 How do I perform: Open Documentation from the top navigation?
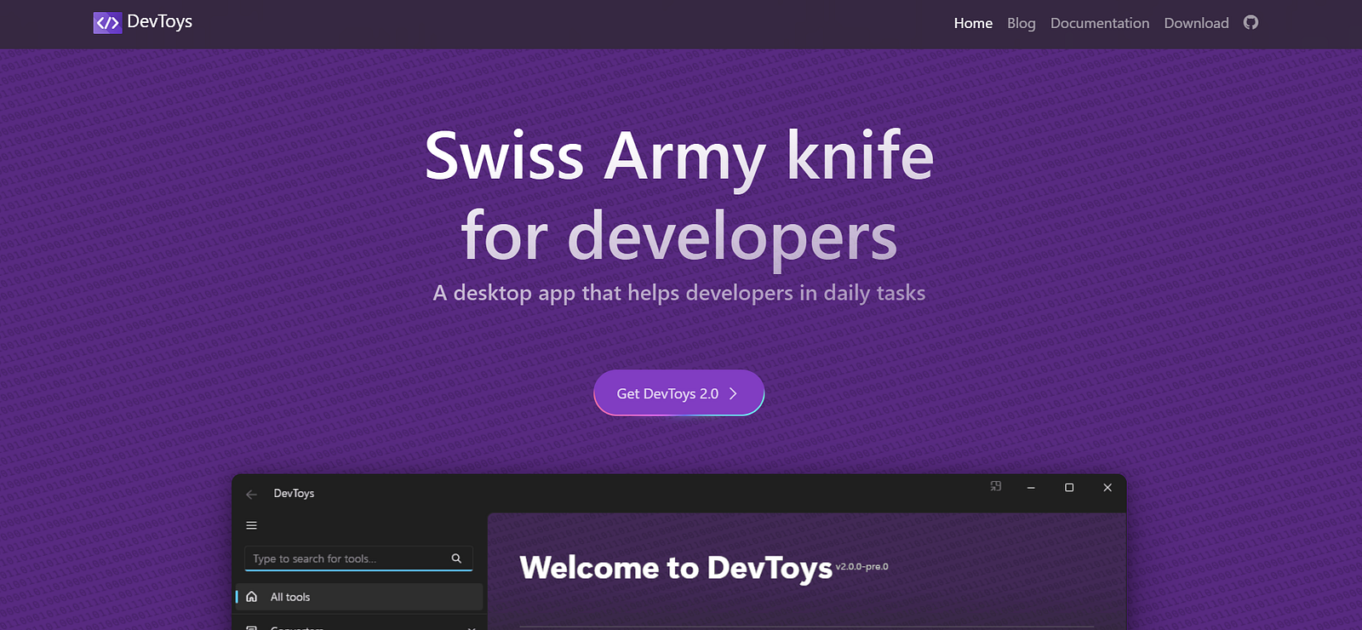[x=1100, y=23]
